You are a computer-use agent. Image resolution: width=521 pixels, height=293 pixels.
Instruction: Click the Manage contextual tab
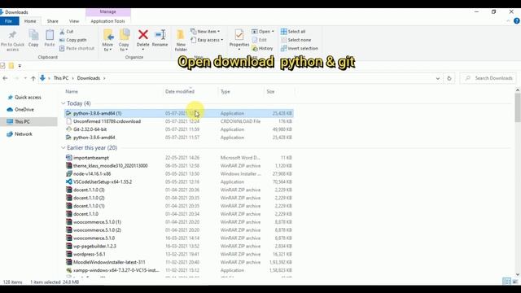click(108, 11)
